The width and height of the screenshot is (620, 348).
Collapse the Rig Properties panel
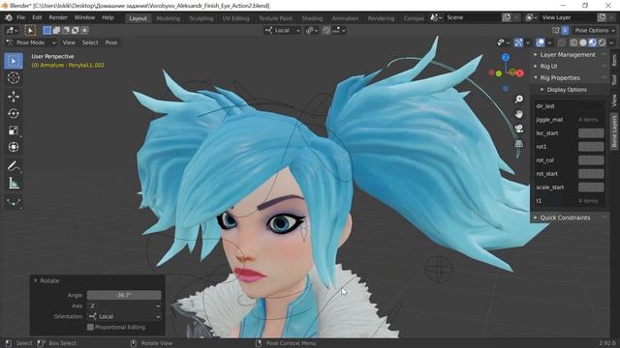560,78
